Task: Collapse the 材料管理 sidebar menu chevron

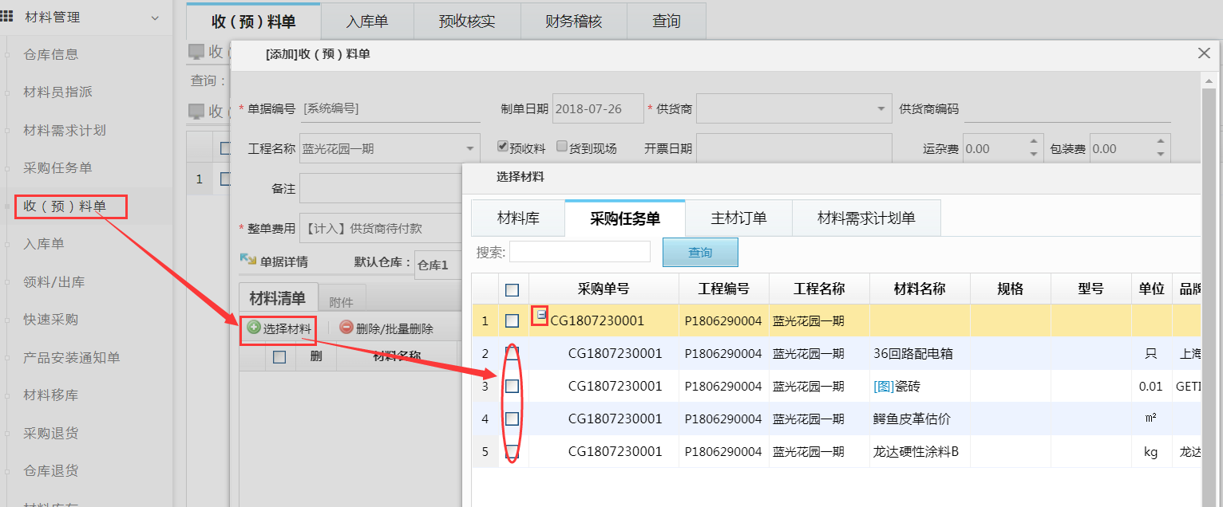Action: coord(155,18)
